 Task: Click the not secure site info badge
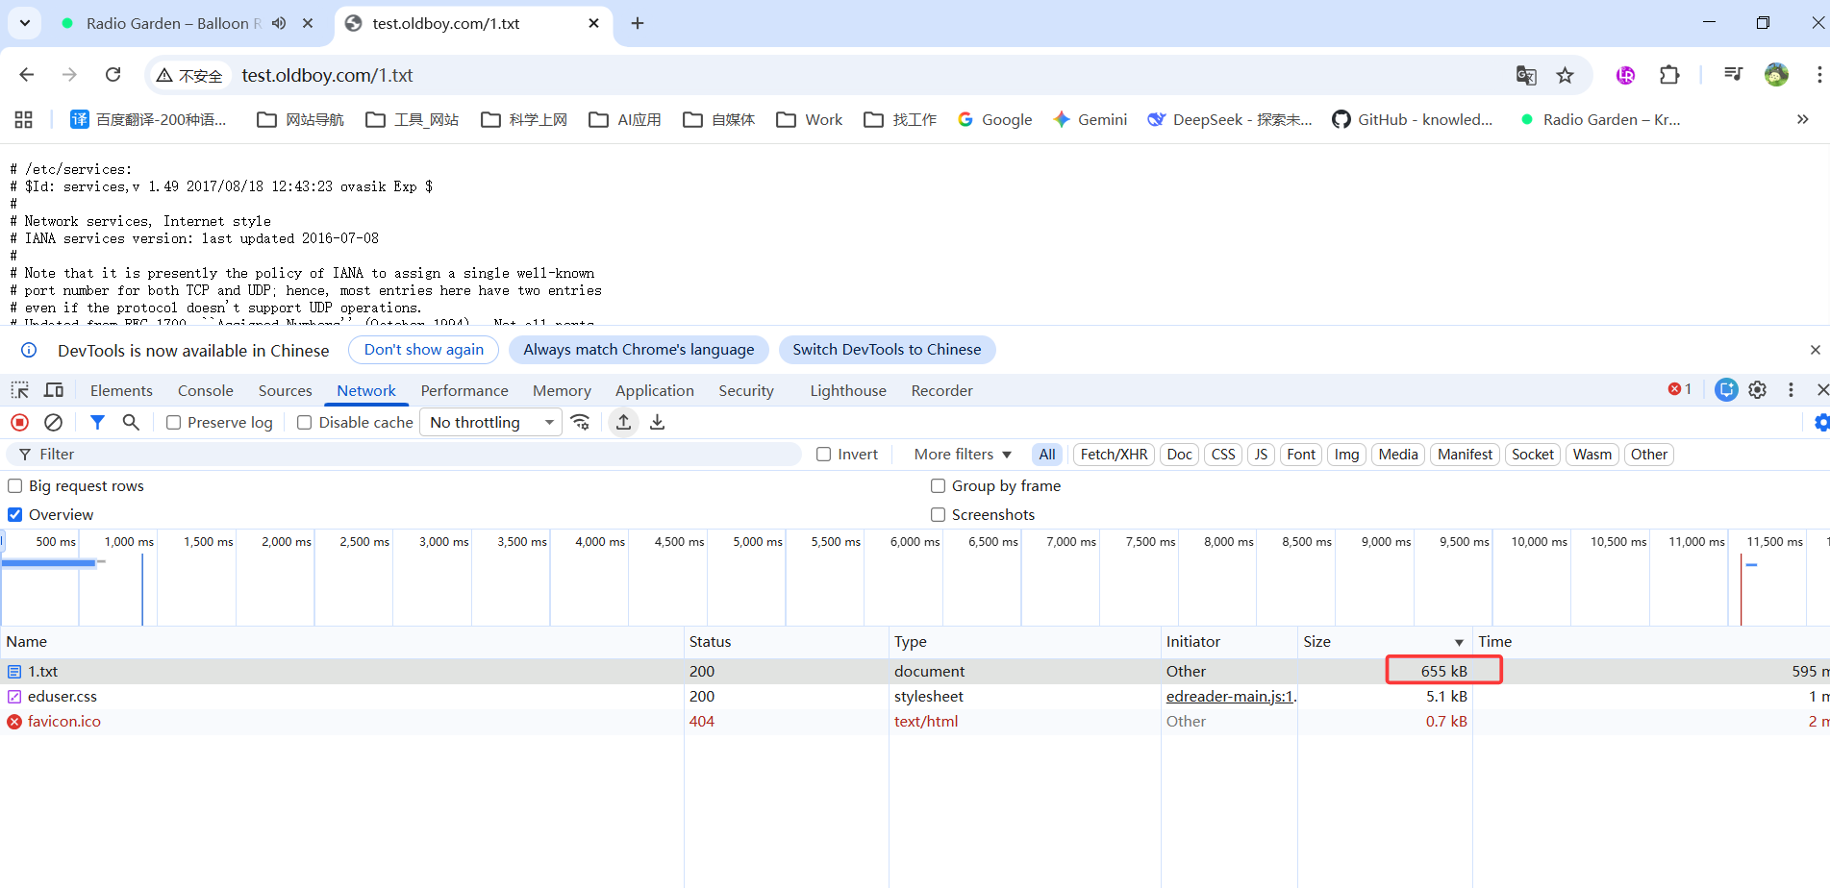[190, 75]
